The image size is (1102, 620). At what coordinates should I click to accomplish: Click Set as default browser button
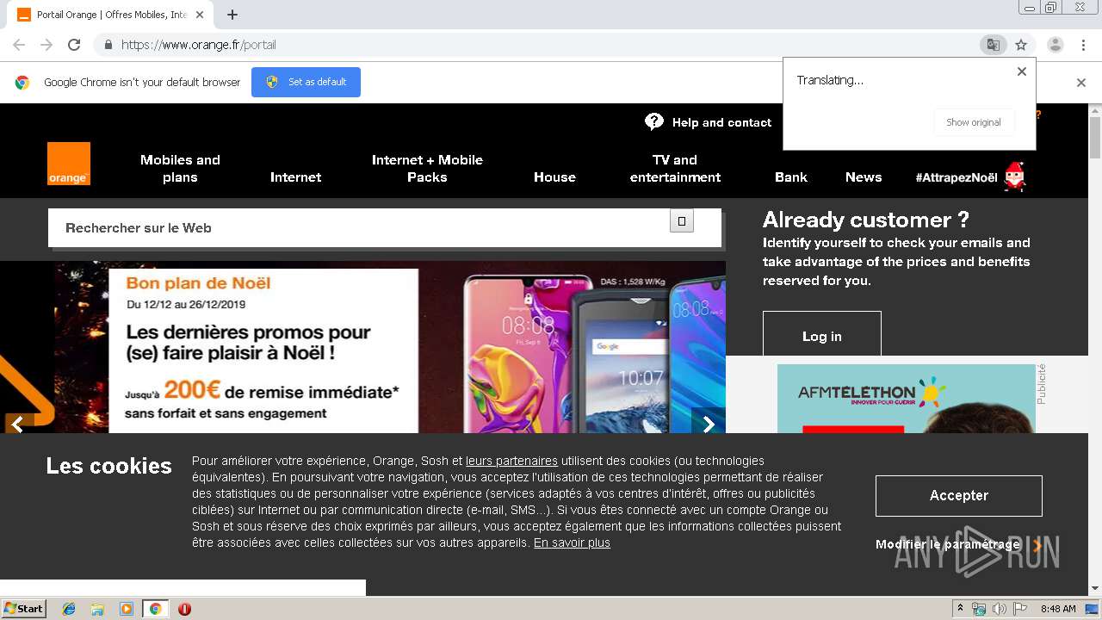306,82
